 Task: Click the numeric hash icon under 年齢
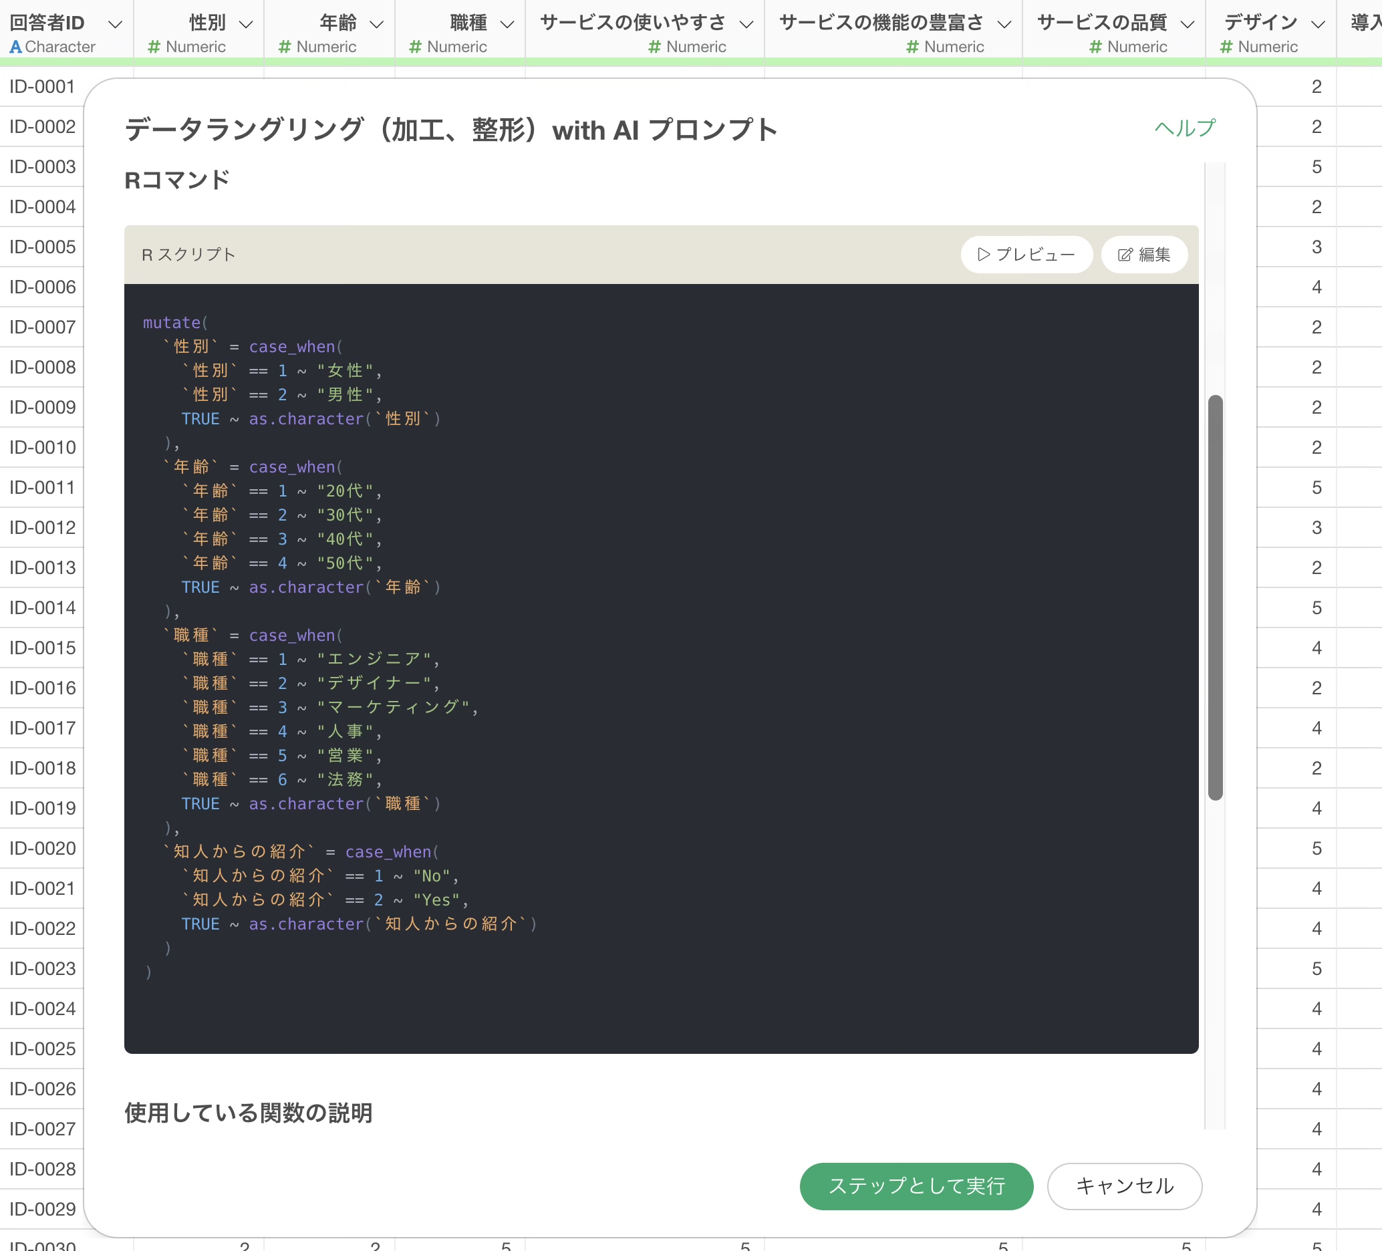point(285,47)
